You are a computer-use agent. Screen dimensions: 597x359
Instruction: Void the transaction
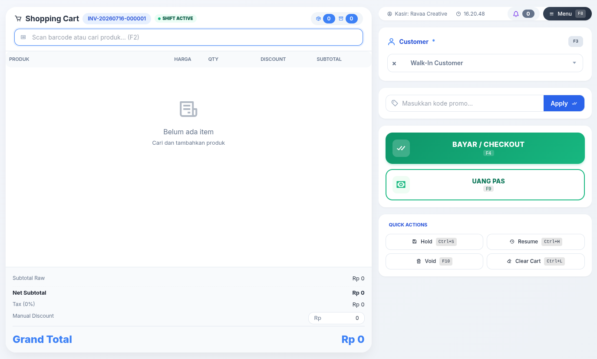point(434,261)
